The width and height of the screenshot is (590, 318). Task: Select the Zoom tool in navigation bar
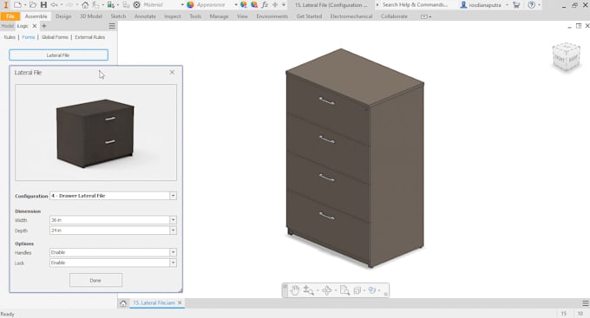point(308,290)
